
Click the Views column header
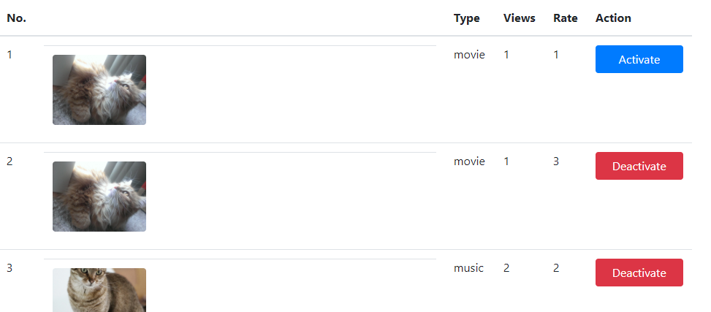coord(520,18)
